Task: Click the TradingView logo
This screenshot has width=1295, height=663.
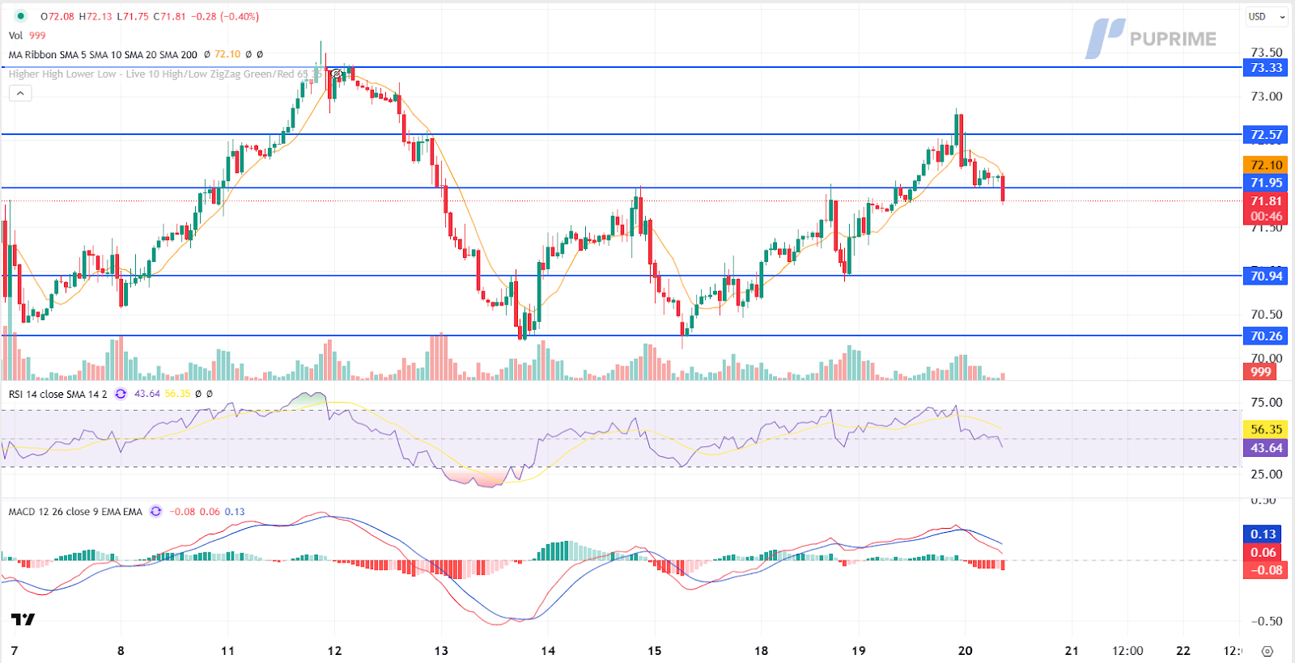Action: tap(23, 619)
